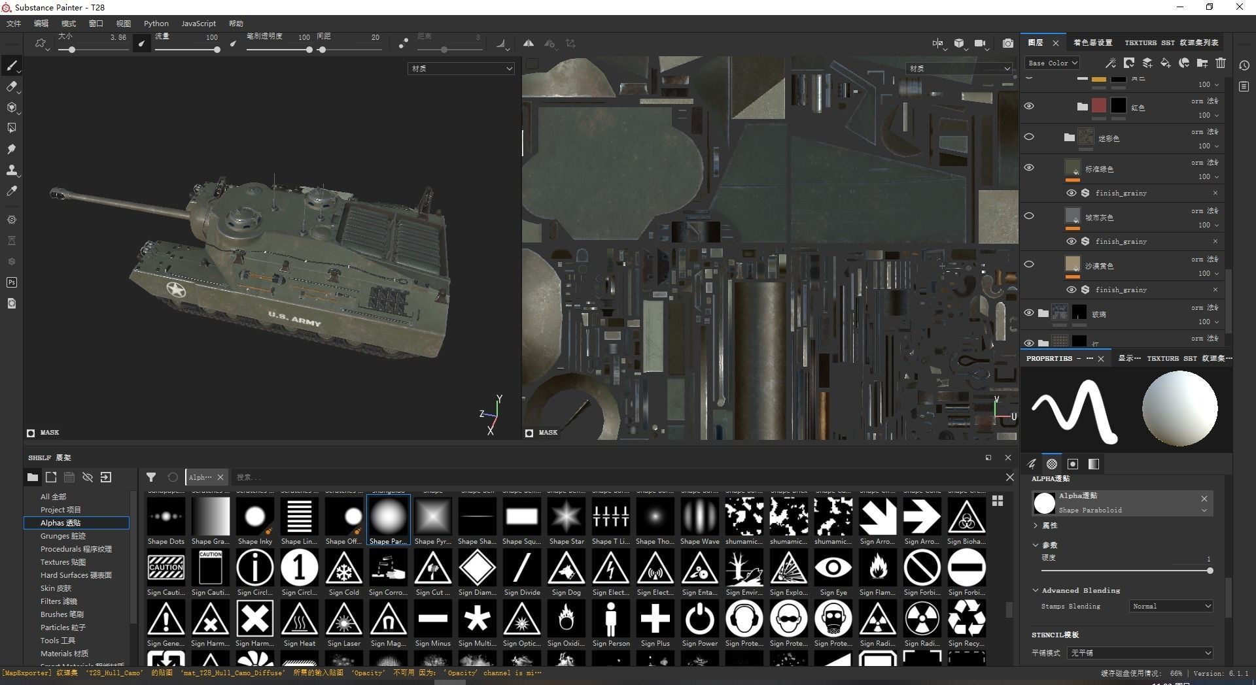Select the Eraser tool in left toolbar
The height and width of the screenshot is (685, 1256).
[x=11, y=86]
